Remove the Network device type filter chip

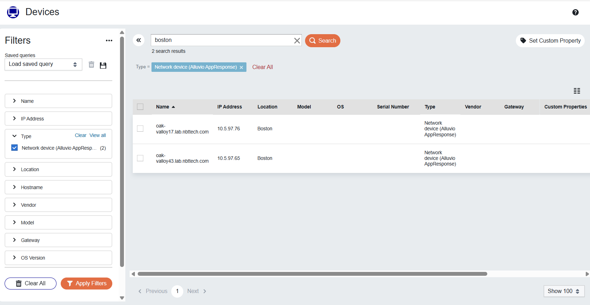point(242,67)
